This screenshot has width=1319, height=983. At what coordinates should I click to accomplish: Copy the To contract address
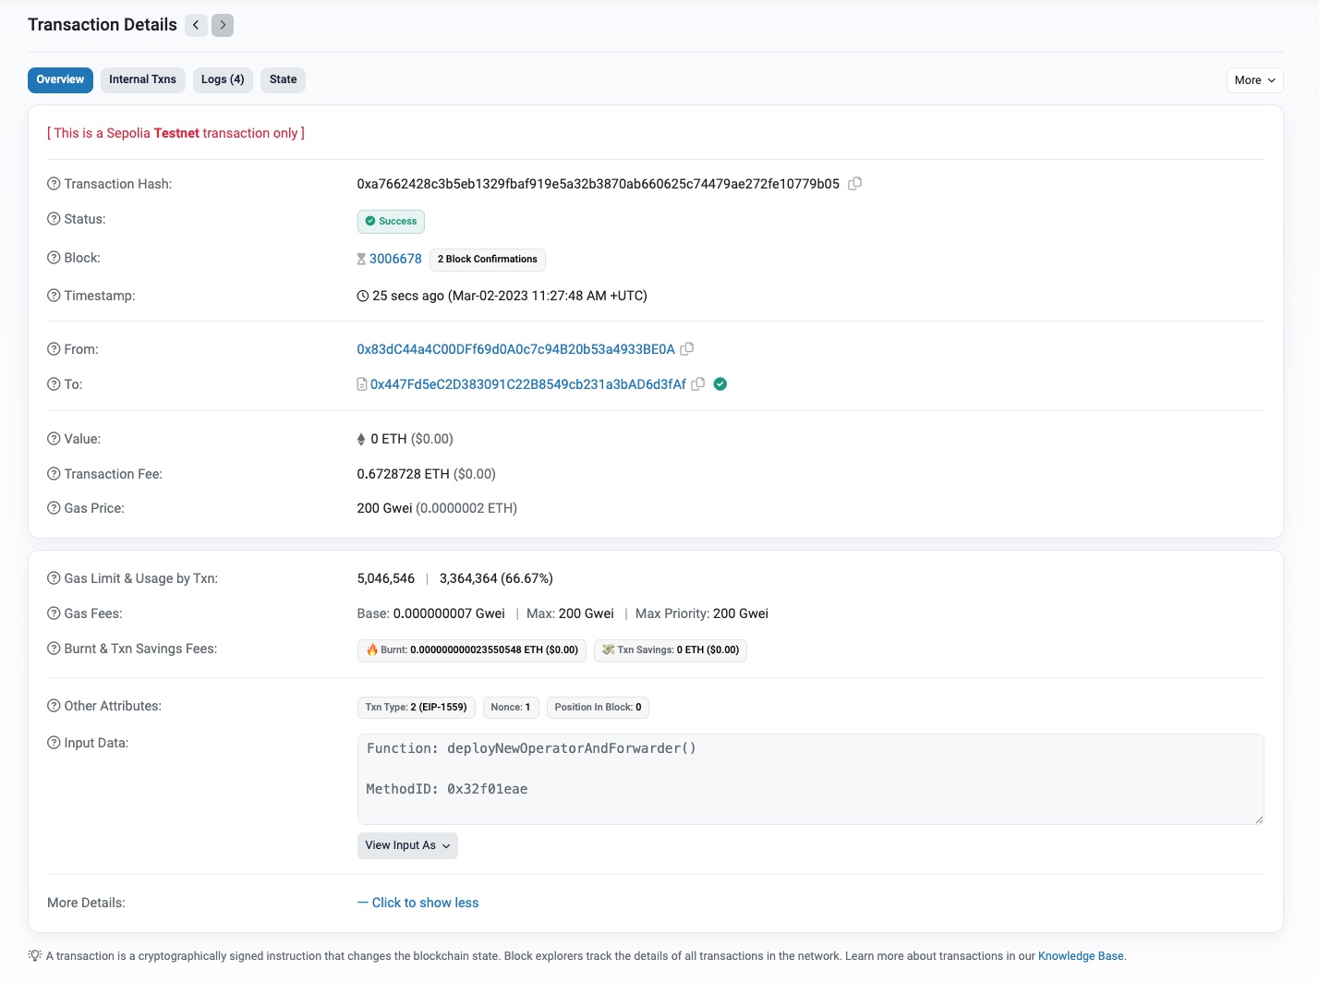click(x=698, y=384)
